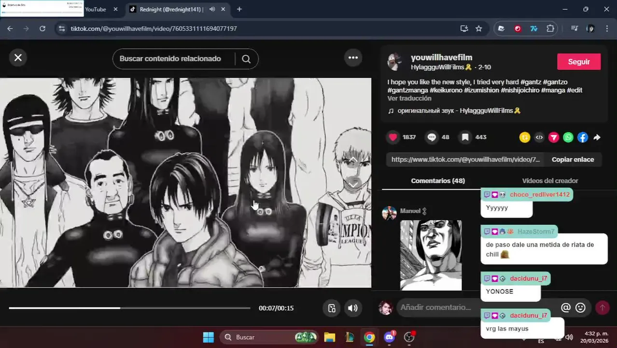Click the site settings icon in the address bar
This screenshot has height=348, width=617.
(x=61, y=29)
